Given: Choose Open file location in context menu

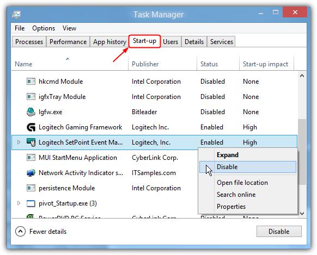Looking at the screenshot, I should point(248,183).
